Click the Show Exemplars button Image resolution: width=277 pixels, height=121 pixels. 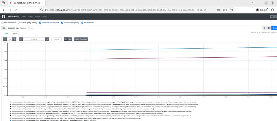tap(81, 39)
